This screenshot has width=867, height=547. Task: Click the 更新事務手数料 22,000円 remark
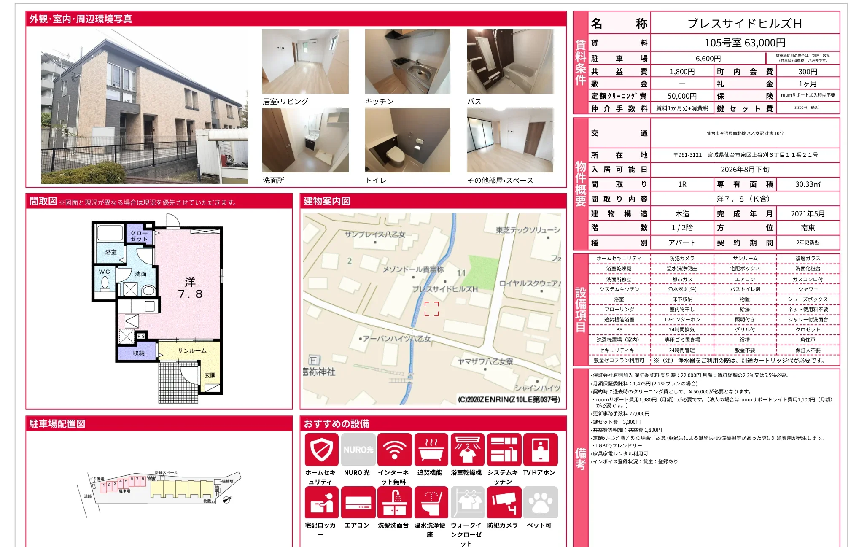coord(620,414)
